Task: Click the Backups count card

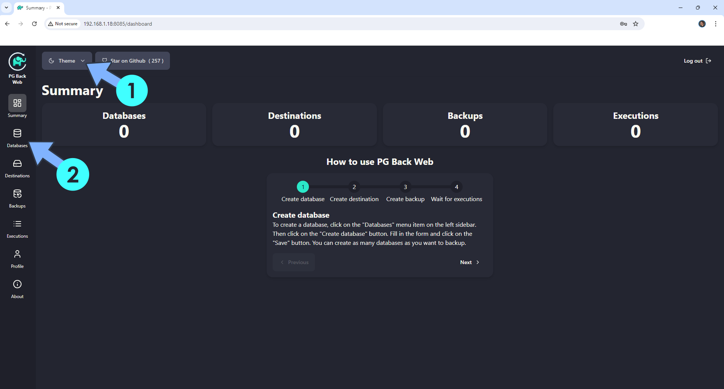Action: 465,125
